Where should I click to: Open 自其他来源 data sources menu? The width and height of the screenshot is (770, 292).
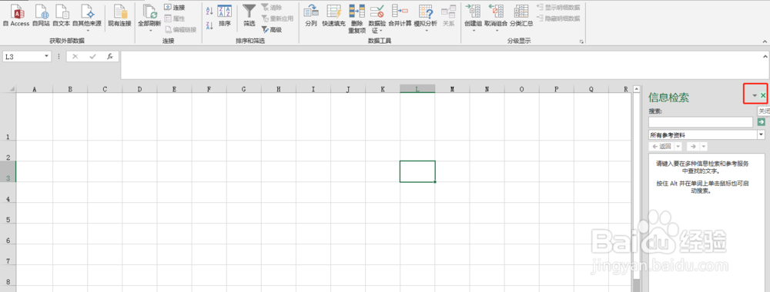point(87,18)
